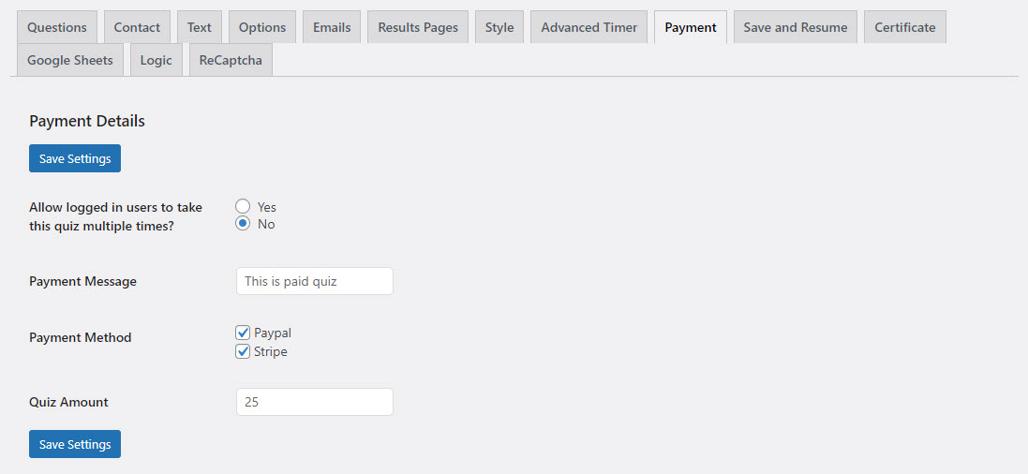Click the Payment Method label
The image size is (1028, 474).
(81, 337)
